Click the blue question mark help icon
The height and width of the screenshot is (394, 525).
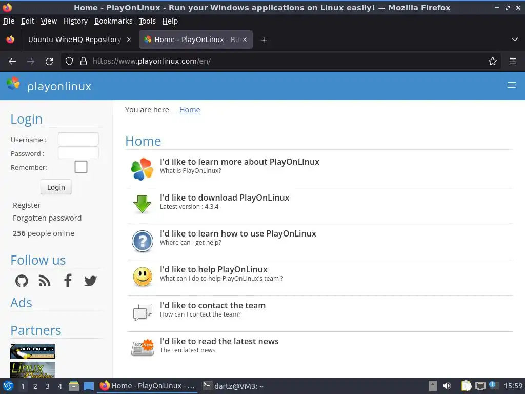[x=143, y=241]
